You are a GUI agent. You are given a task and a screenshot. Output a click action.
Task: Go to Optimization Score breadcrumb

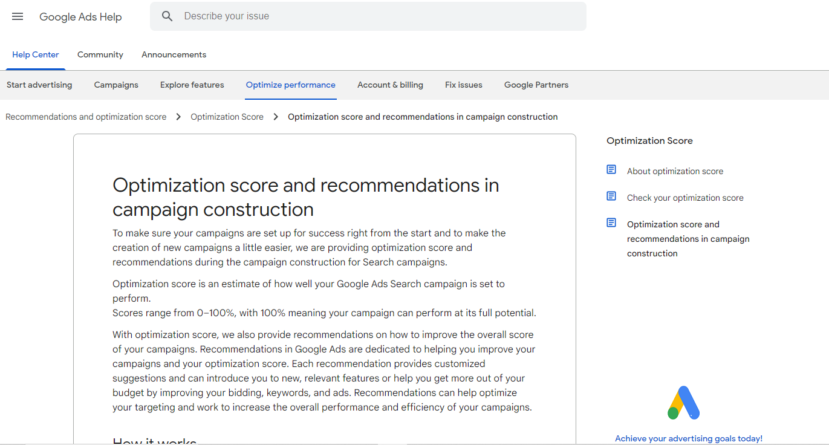(227, 117)
